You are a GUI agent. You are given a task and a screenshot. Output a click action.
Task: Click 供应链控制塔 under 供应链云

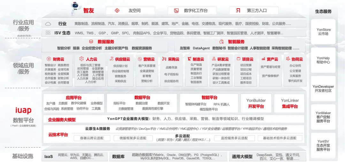(x=120, y=71)
